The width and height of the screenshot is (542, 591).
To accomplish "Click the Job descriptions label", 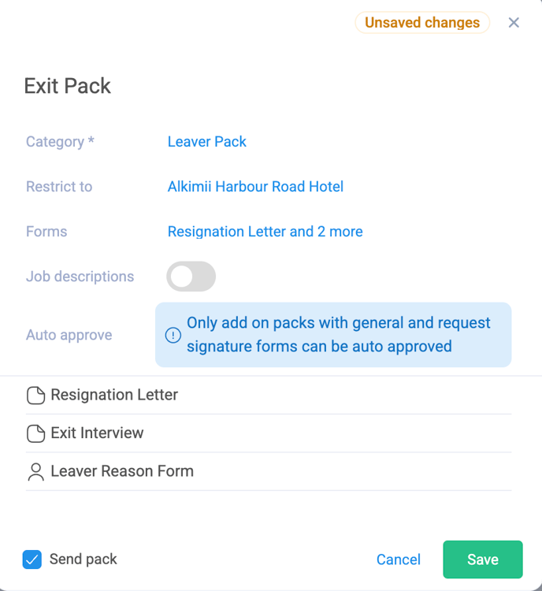I will [x=80, y=277].
